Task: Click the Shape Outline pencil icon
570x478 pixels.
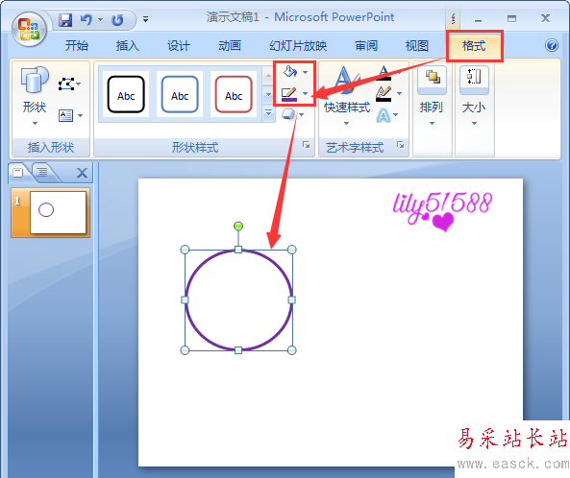Action: click(289, 94)
